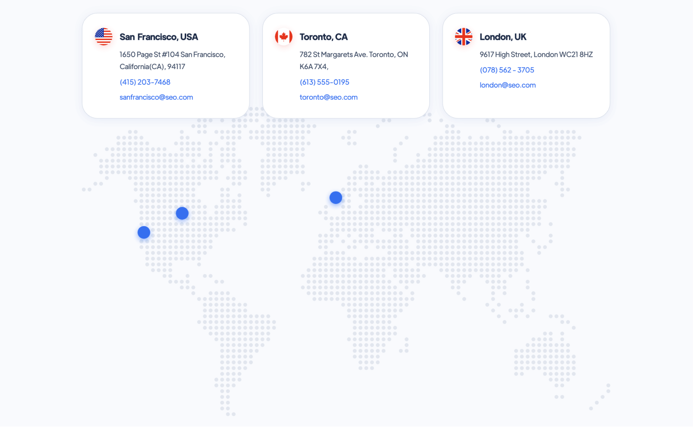Call the London phone number (078) 562 - 3705

coord(507,70)
